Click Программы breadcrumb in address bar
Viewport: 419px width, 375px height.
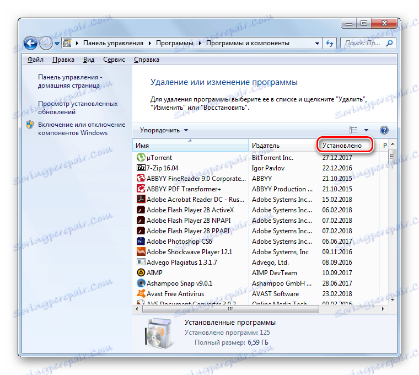pos(175,43)
